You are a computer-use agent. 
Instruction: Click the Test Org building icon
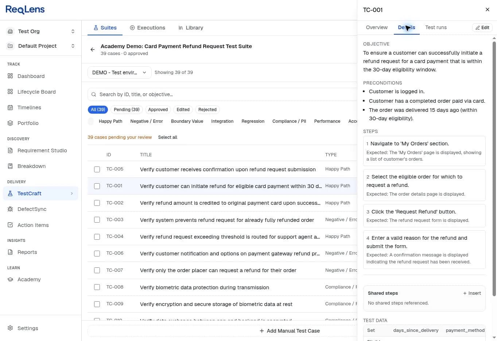(x=10, y=31)
